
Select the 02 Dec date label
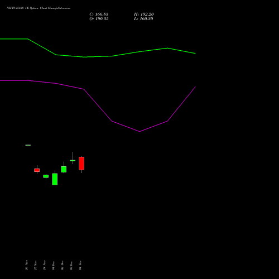pos(62,266)
